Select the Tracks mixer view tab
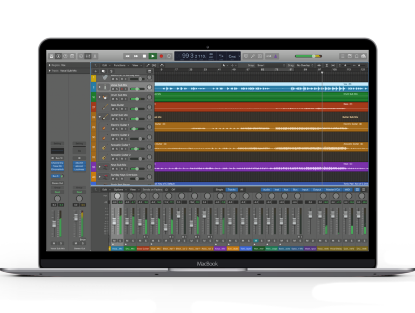 click(232, 189)
